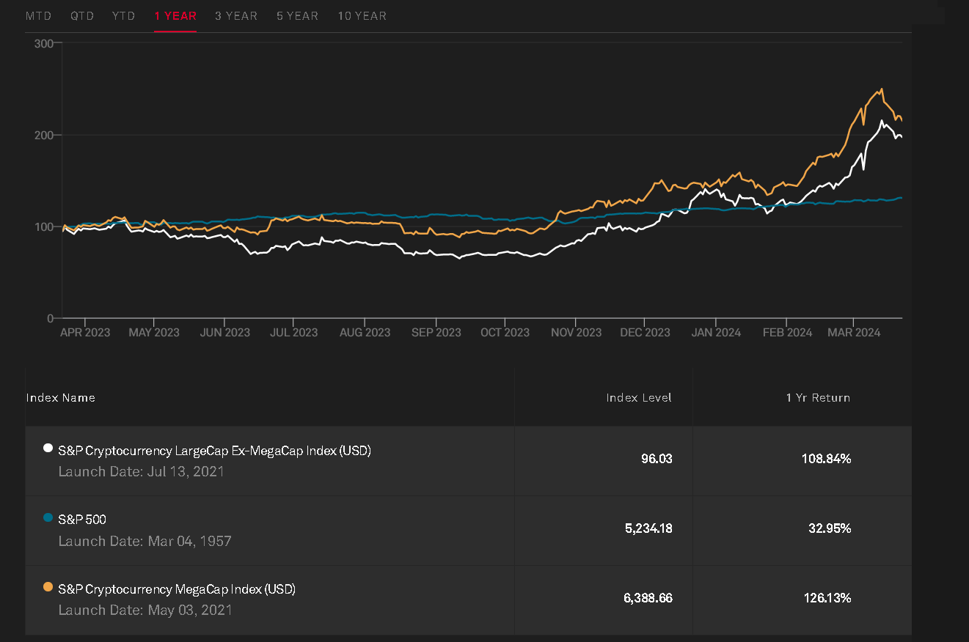This screenshot has width=969, height=642.
Task: Open the LargeCap Ex-MegaCap Index link
Action: [215, 451]
